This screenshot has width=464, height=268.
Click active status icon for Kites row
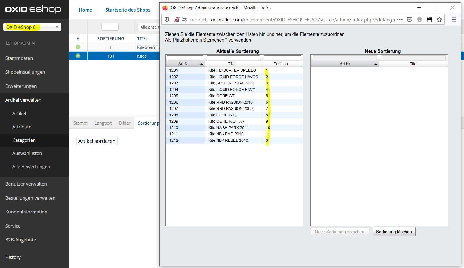[78, 56]
